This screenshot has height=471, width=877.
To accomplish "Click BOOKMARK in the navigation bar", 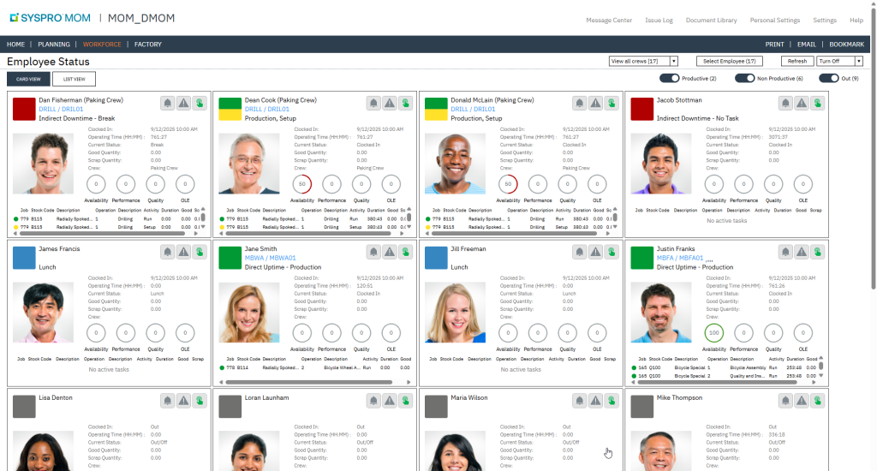I will [x=846, y=45].
